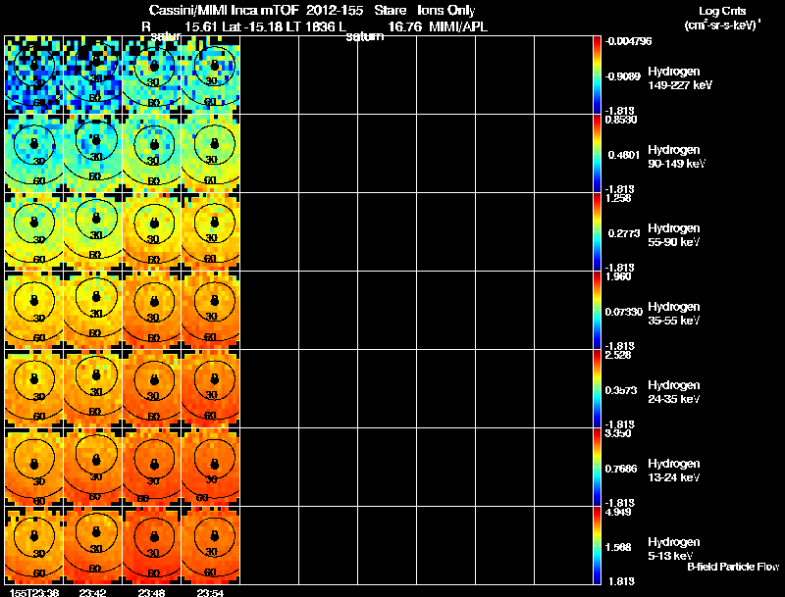
Task: Click the '4.949' color scale value
Action: click(x=618, y=512)
